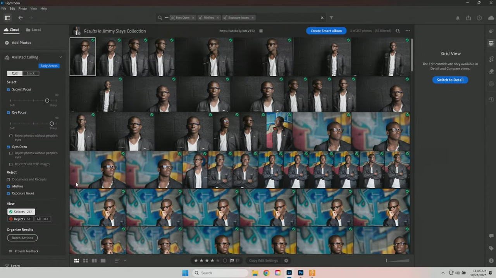Viewport: 496px width, 278px height.
Task: Select the first selected portrait thumbnail
Action: [x=83, y=56]
